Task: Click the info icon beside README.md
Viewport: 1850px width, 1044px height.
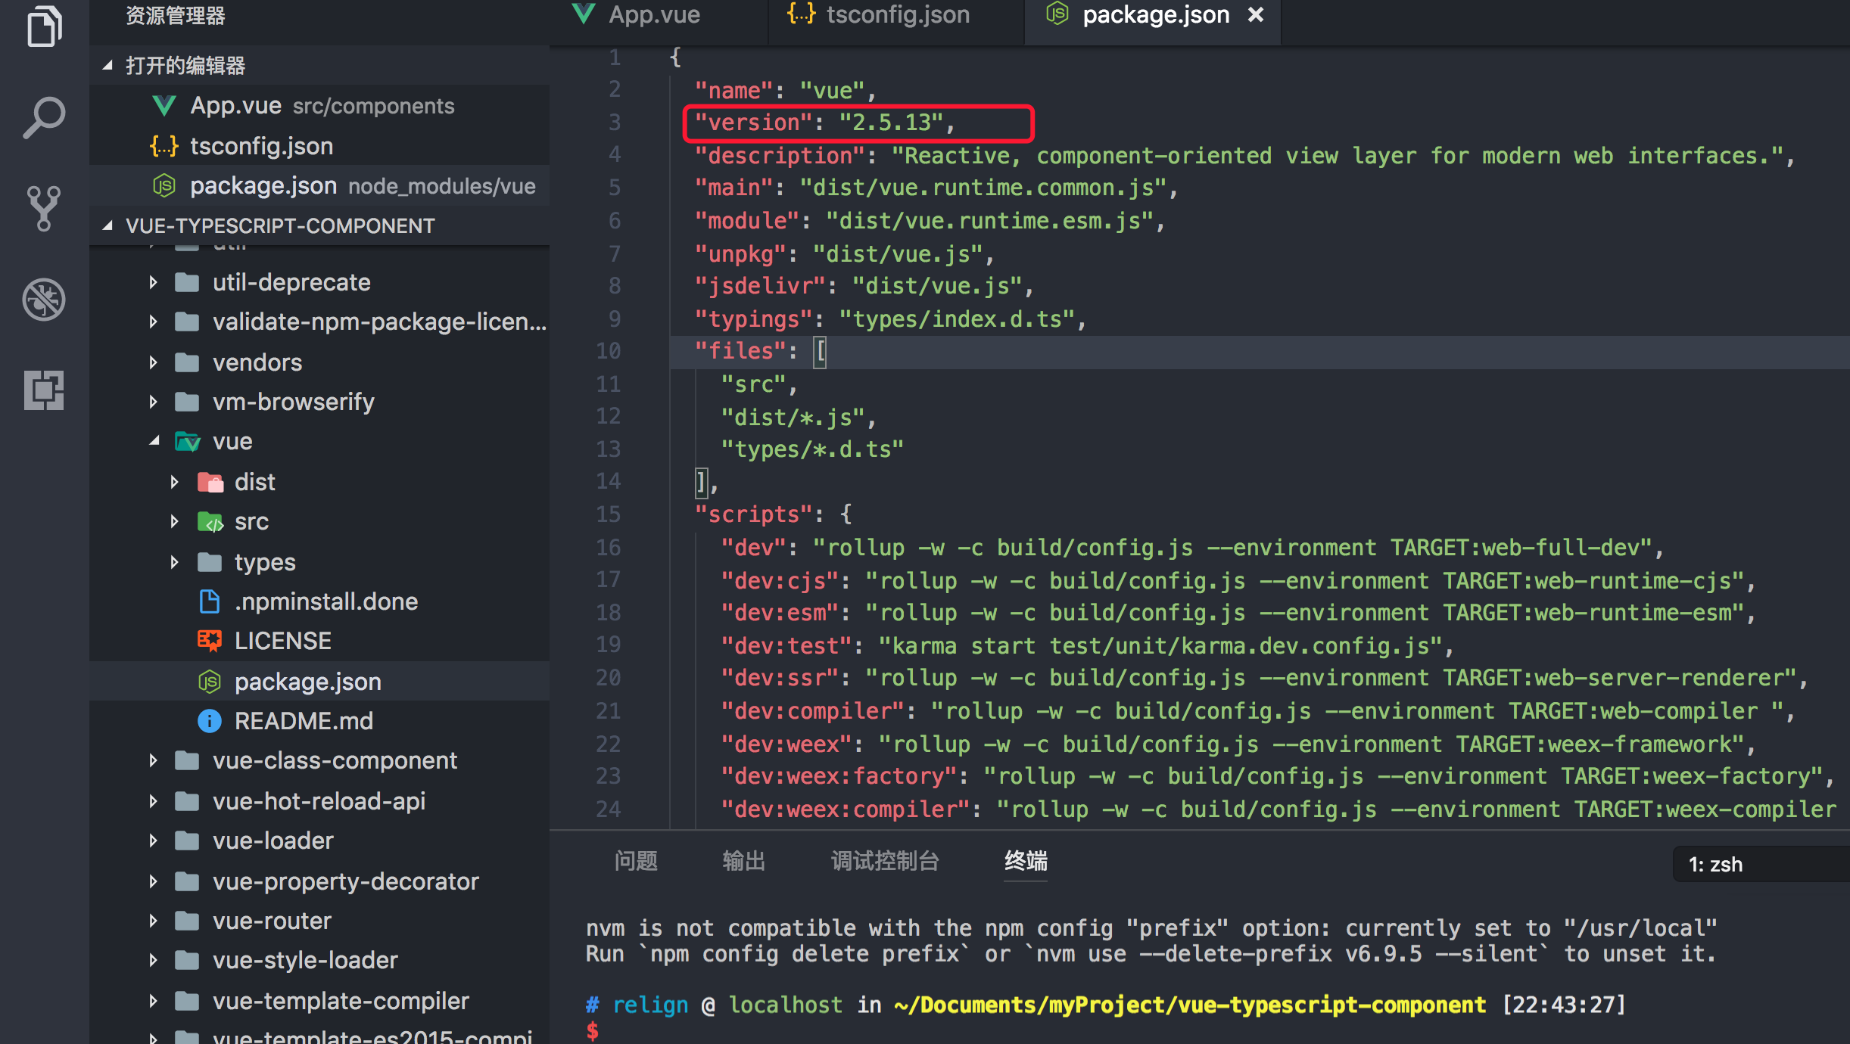Action: pyautogui.click(x=210, y=720)
